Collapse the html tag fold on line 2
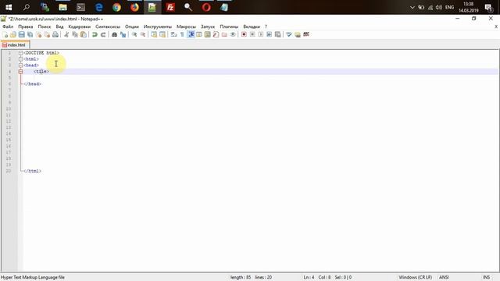 [21, 59]
